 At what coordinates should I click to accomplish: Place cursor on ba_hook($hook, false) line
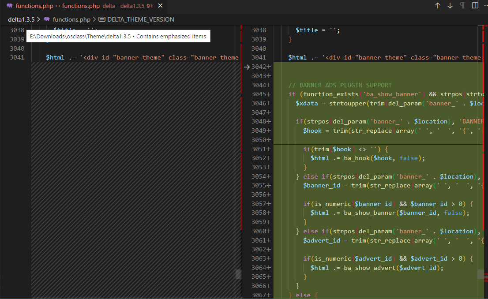pyautogui.click(x=368, y=158)
